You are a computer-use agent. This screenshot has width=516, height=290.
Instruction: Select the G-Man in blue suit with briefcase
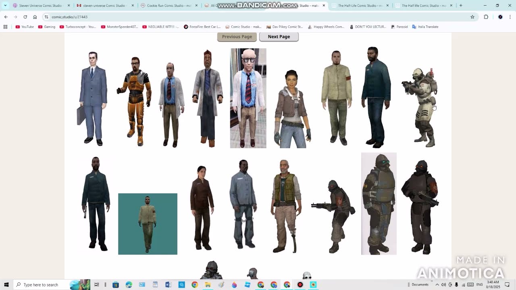[x=92, y=98]
